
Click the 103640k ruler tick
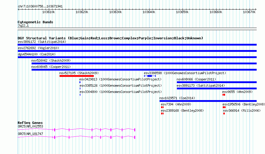(149, 12)
